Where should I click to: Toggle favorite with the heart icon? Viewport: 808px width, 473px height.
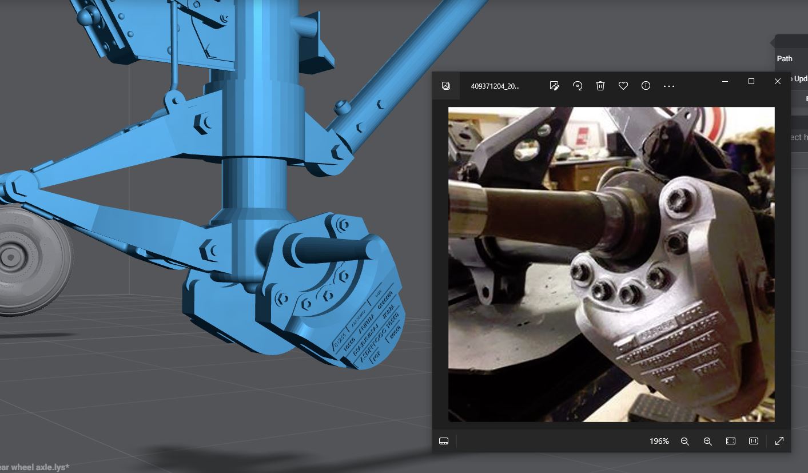(623, 86)
